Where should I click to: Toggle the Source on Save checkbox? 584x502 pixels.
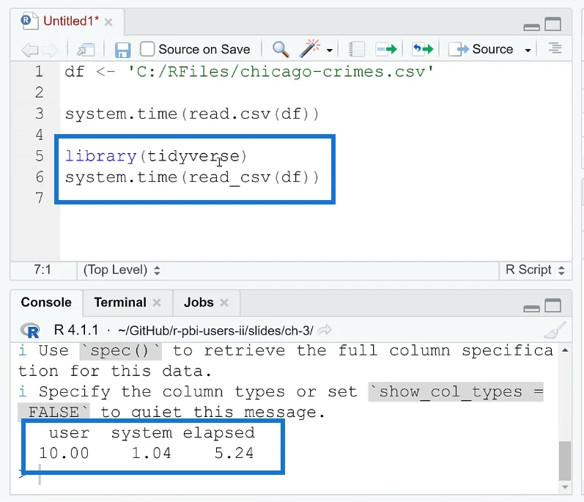pyautogui.click(x=147, y=49)
